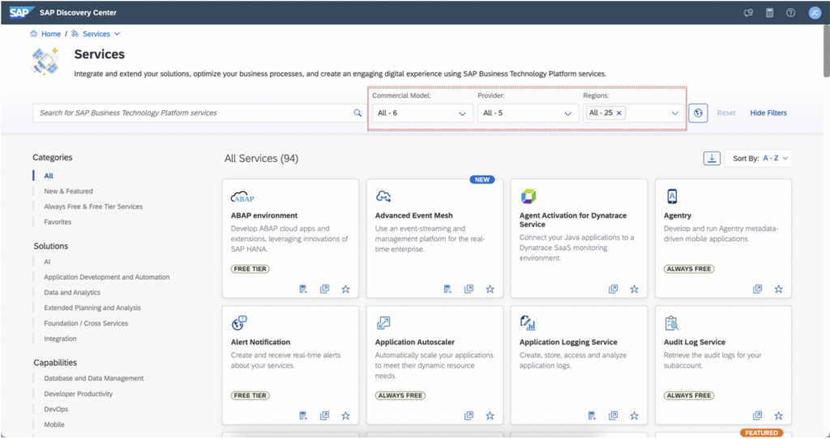830x439 pixels.
Task: Open Advanced Event Mesh in new window
Action: pyautogui.click(x=468, y=289)
